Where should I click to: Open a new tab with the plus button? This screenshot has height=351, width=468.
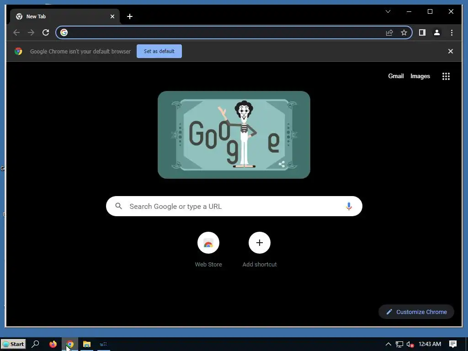pyautogui.click(x=129, y=16)
